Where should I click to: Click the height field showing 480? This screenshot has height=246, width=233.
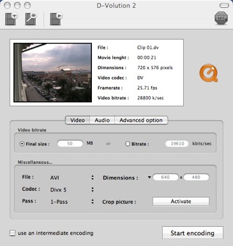[x=196, y=177]
